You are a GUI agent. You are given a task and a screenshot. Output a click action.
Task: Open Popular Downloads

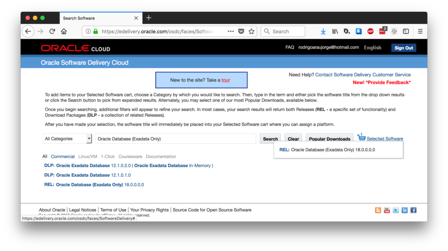pyautogui.click(x=329, y=139)
